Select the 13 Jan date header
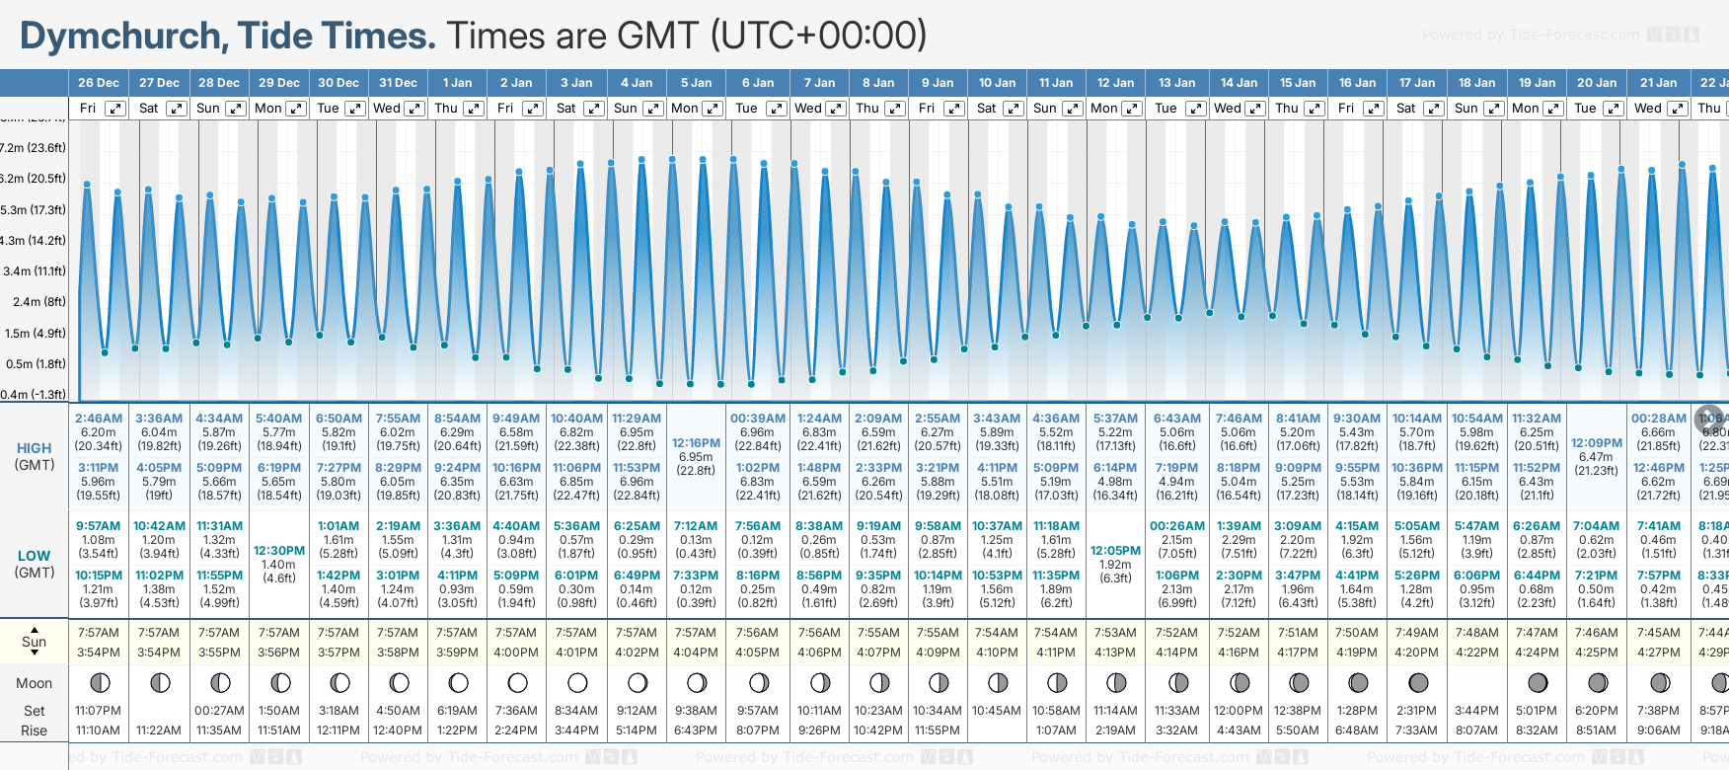This screenshot has width=1729, height=770. coord(1177,83)
